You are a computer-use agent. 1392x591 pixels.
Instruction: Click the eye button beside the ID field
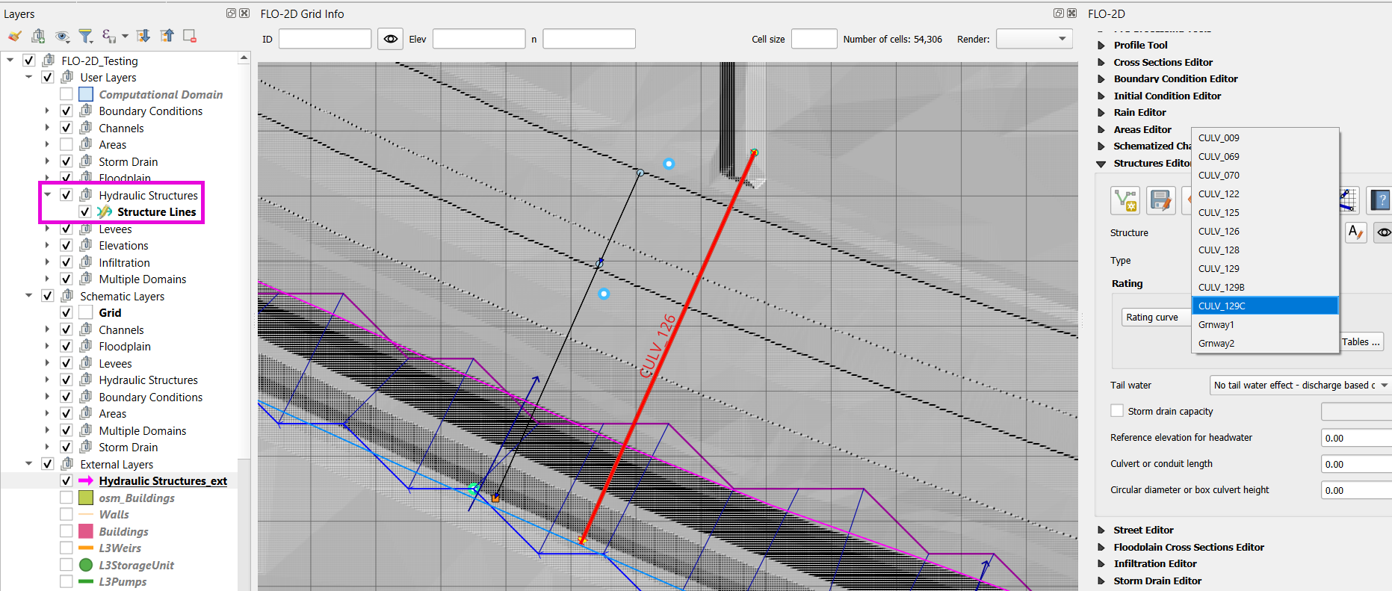click(x=390, y=39)
